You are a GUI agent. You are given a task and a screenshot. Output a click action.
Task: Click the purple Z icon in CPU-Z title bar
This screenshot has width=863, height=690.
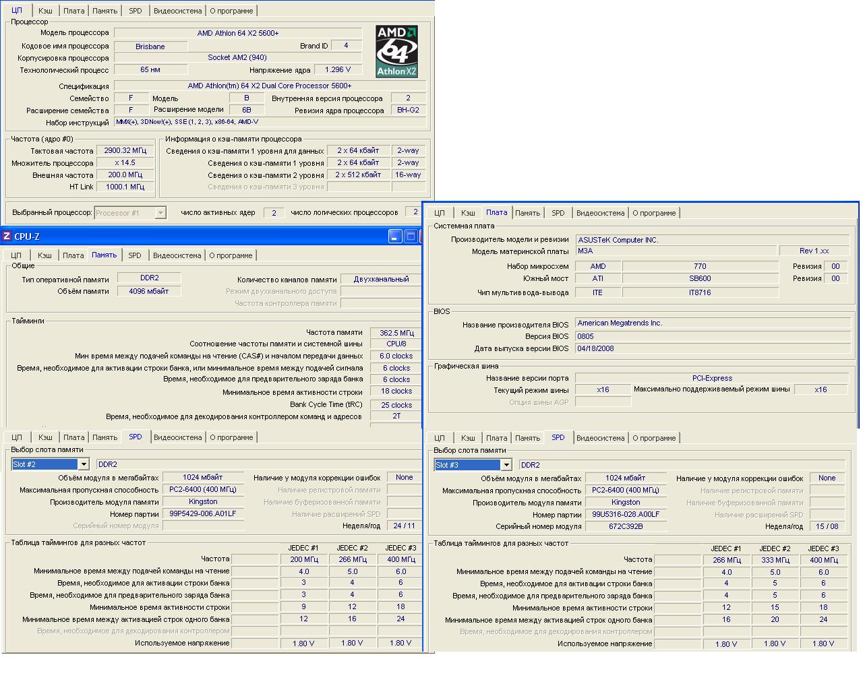point(7,237)
